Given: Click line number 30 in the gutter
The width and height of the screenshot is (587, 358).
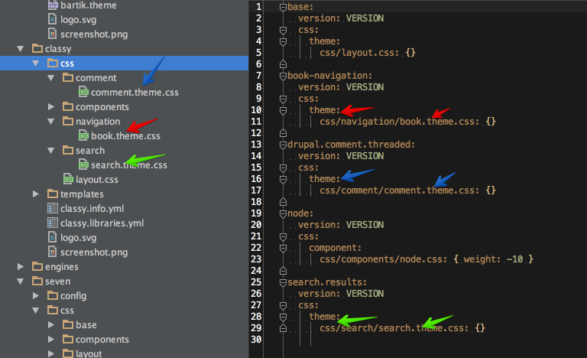Looking at the screenshot, I should (x=256, y=340).
